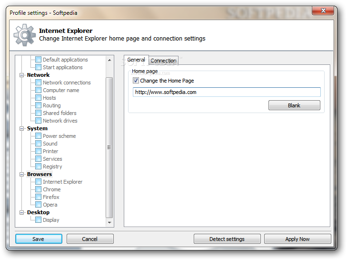Viewport: 347px width, 260px height.
Task: Select the Power scheme tree label
Action: [x=59, y=136]
